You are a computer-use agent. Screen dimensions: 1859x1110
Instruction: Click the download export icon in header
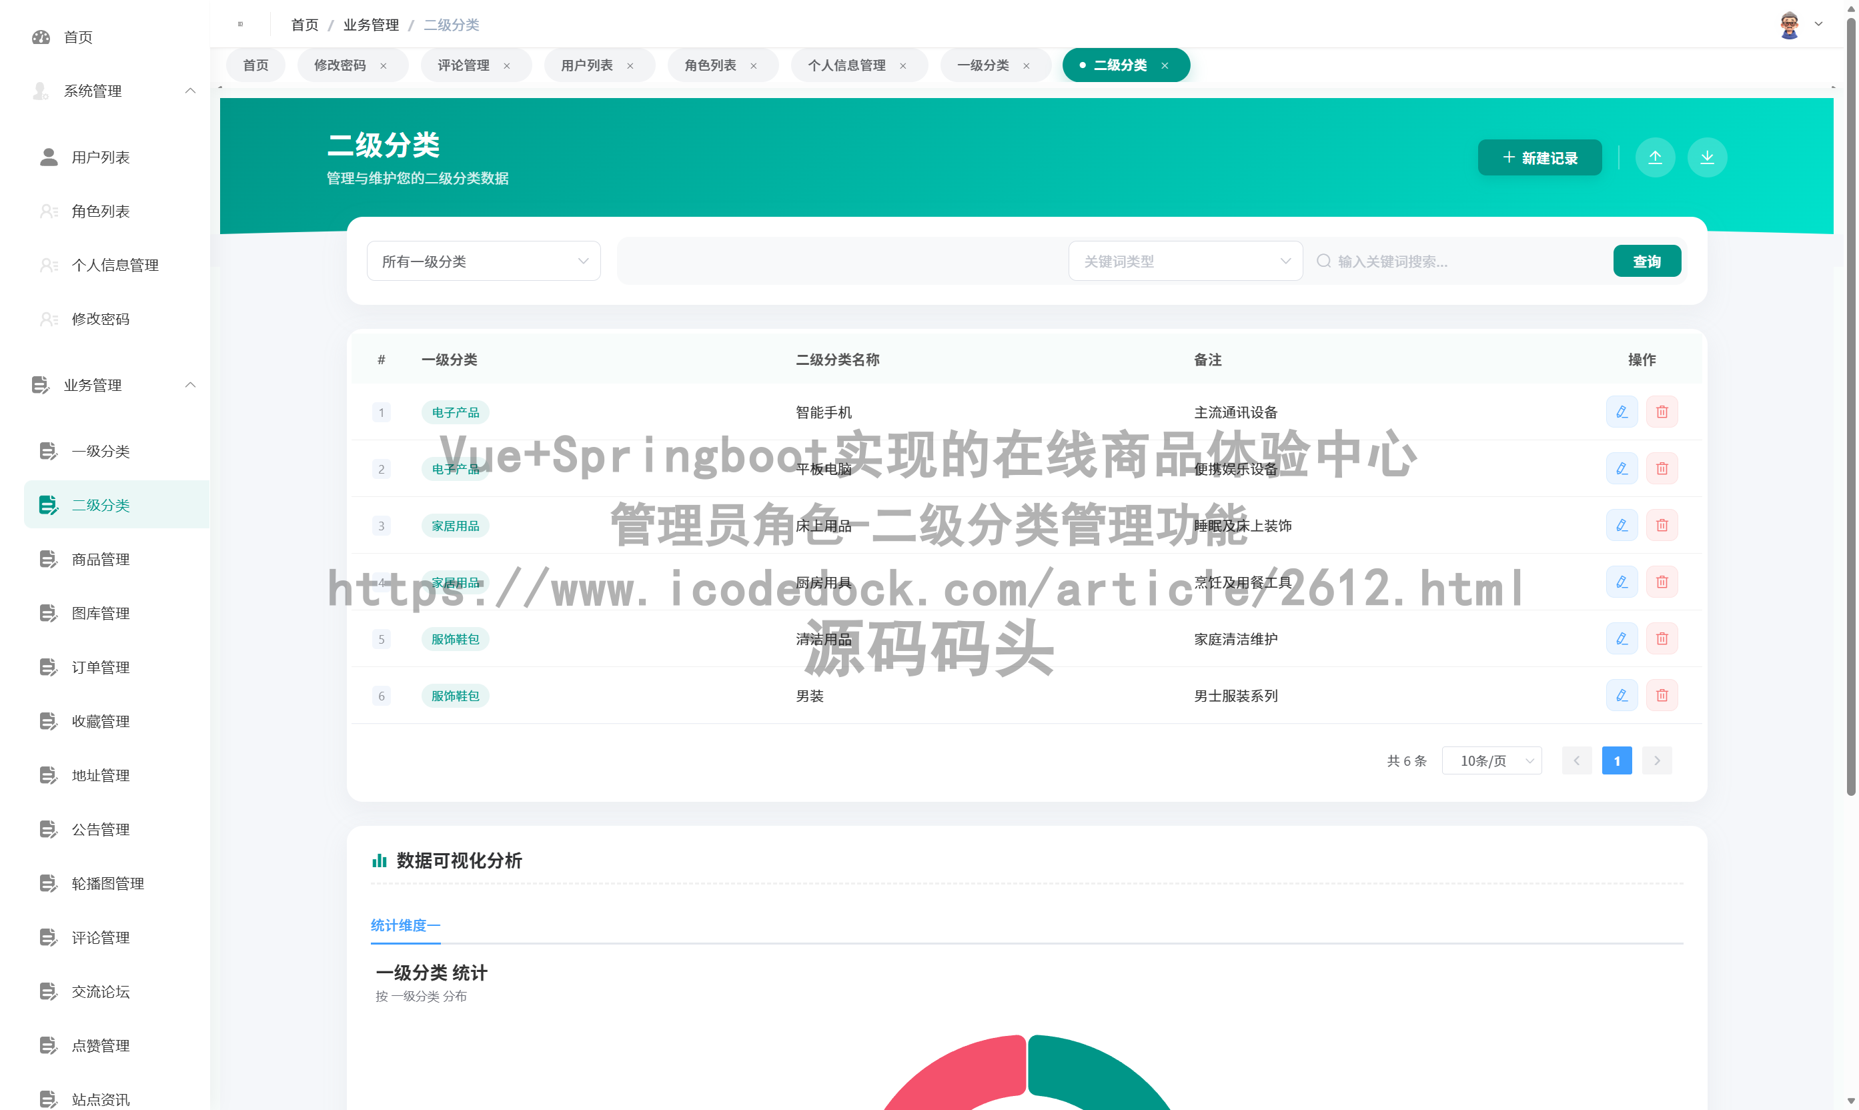(1706, 157)
